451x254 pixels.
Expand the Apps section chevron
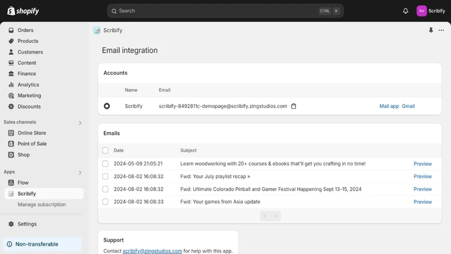click(80, 173)
